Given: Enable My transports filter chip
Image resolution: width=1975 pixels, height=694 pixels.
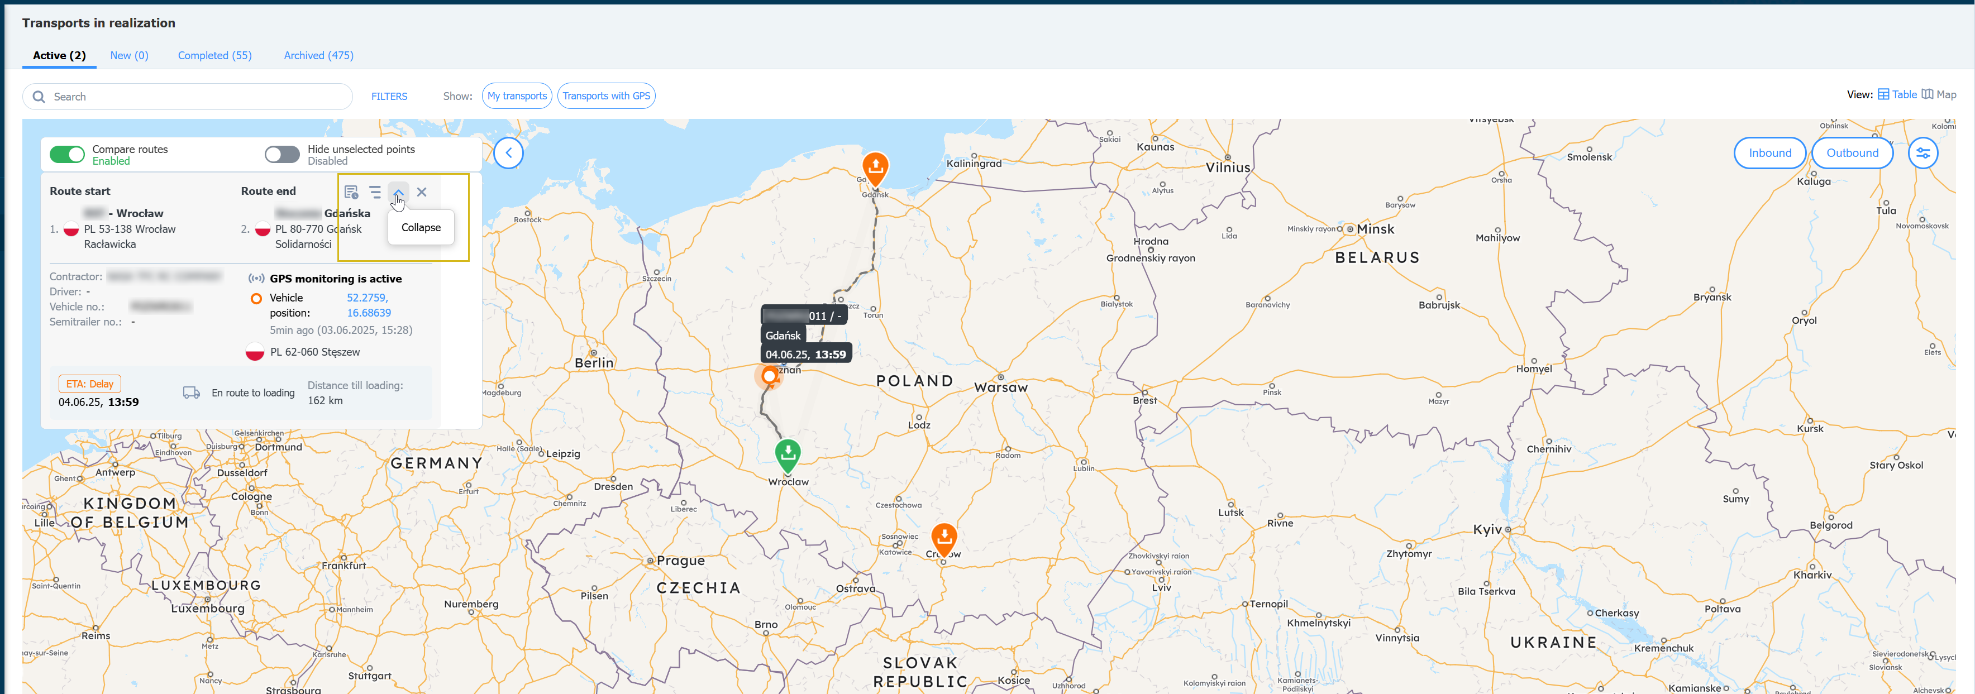Looking at the screenshot, I should pos(517,95).
